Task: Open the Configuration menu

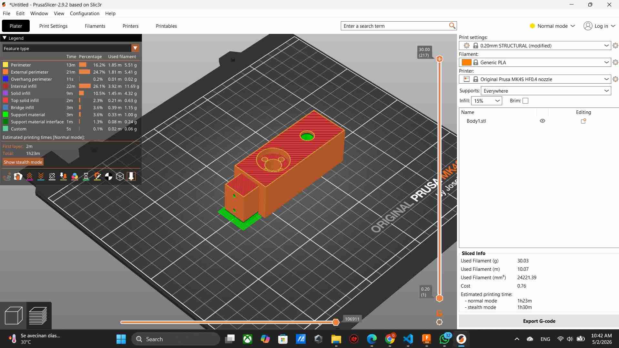Action: click(x=85, y=13)
